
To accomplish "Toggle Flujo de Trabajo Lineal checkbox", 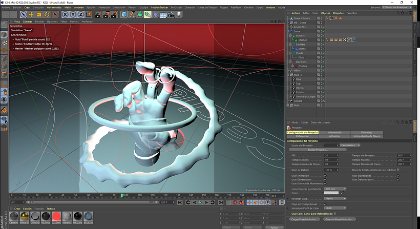I will 326,203.
